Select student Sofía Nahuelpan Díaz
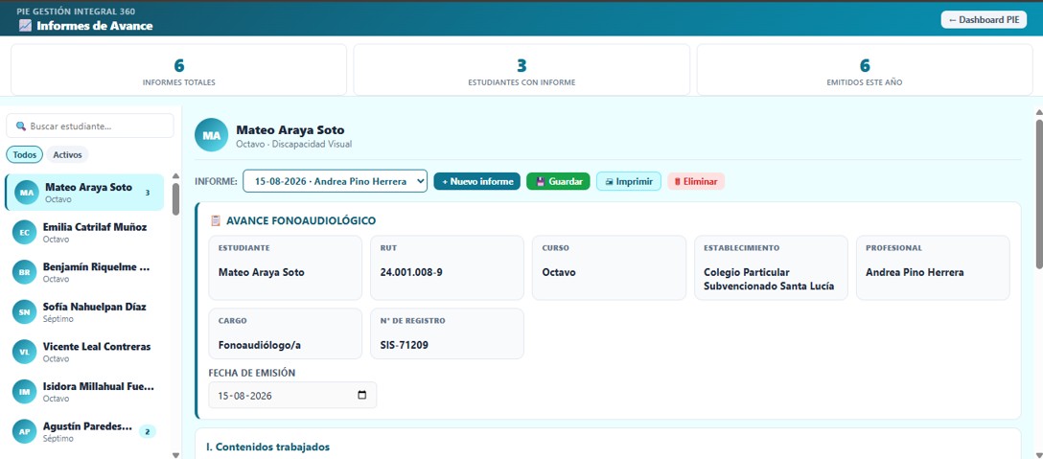Viewport: 1043px width, 459px height. pyautogui.click(x=84, y=312)
